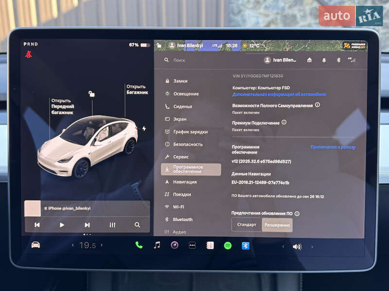Image resolution: width=389 pixels, height=291 pixels.
Task: Open the notebook manual app icon
Action: tap(210, 245)
